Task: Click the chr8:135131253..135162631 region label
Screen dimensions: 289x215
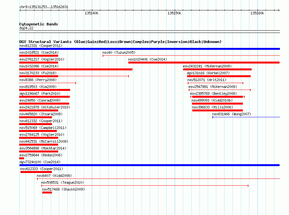Action: coord(44,7)
